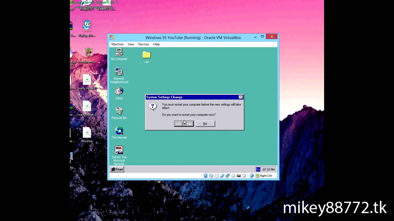Click Yes to restart the computer
Image resolution: width=394 pixels, height=221 pixels.
pos(184,123)
